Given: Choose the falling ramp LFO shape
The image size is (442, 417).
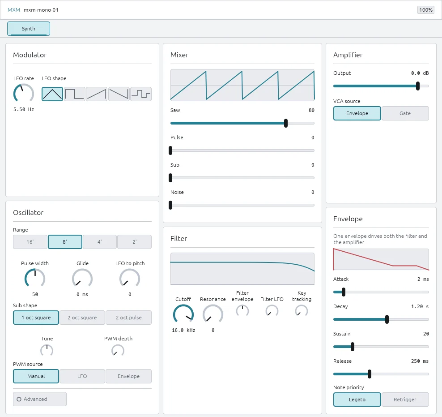Looking at the screenshot, I should pos(119,94).
